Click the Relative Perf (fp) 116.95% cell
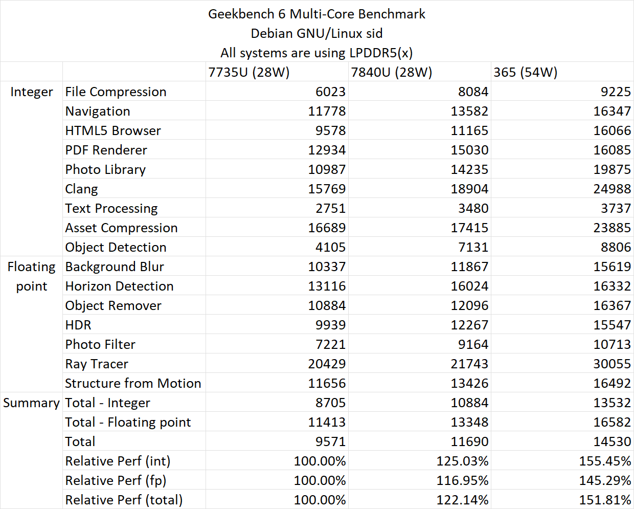Image resolution: width=634 pixels, height=509 pixels. click(x=462, y=481)
